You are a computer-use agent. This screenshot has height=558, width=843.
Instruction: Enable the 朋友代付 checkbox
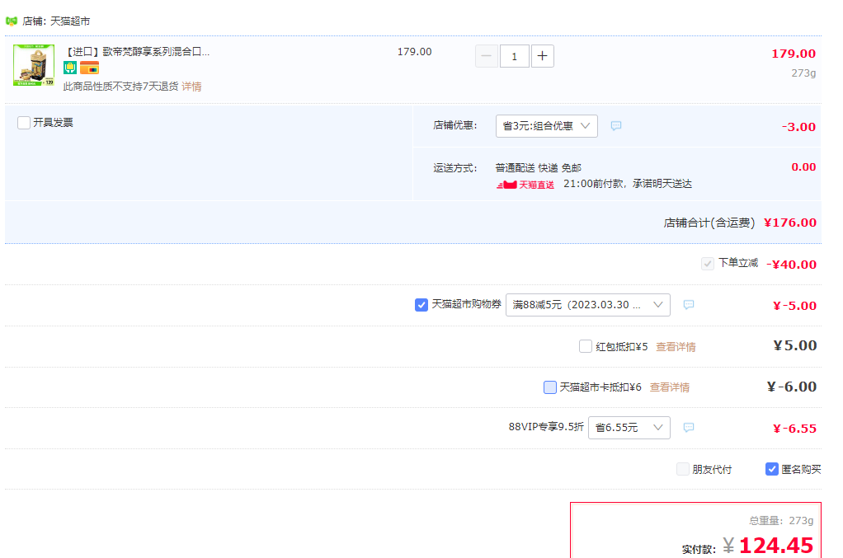(683, 469)
